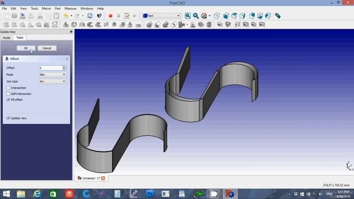
Task: Click Fit All zoom icon
Action: [x=188, y=16]
